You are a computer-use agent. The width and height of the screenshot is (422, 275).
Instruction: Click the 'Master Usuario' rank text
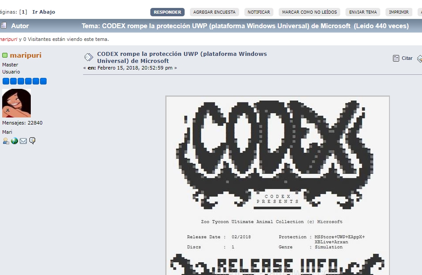11,68
